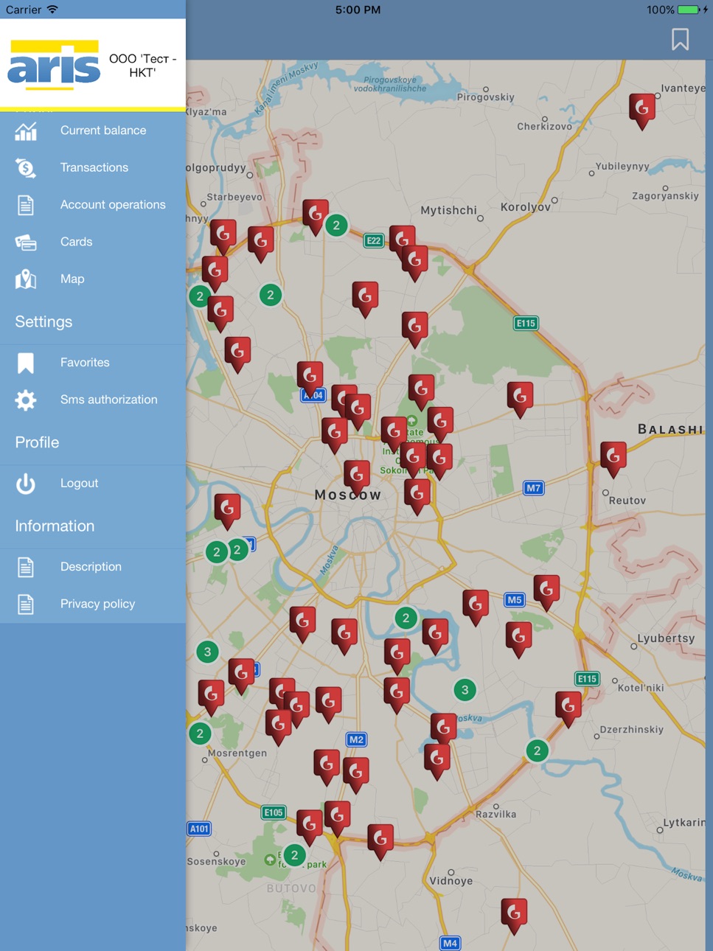Tap the station marker left of Dzerzhinskiy

point(568,709)
